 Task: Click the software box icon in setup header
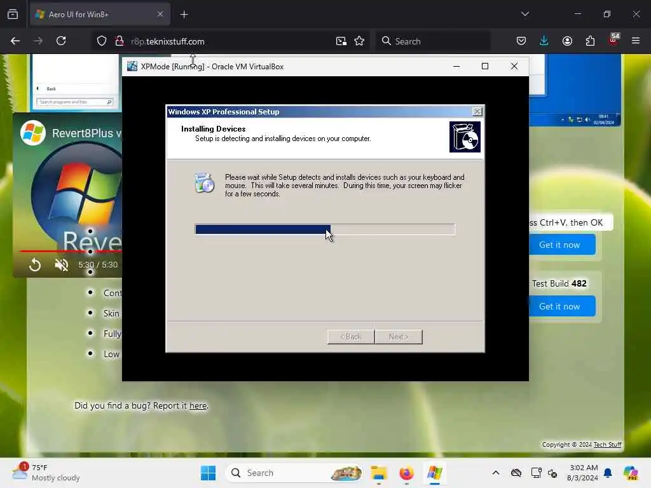(465, 137)
